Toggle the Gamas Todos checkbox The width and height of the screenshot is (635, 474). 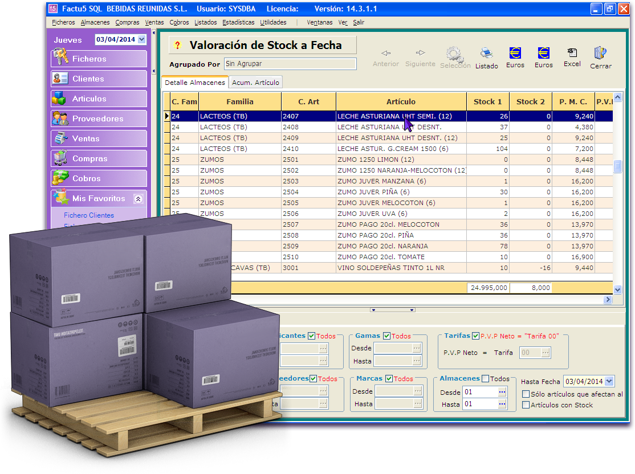click(386, 336)
